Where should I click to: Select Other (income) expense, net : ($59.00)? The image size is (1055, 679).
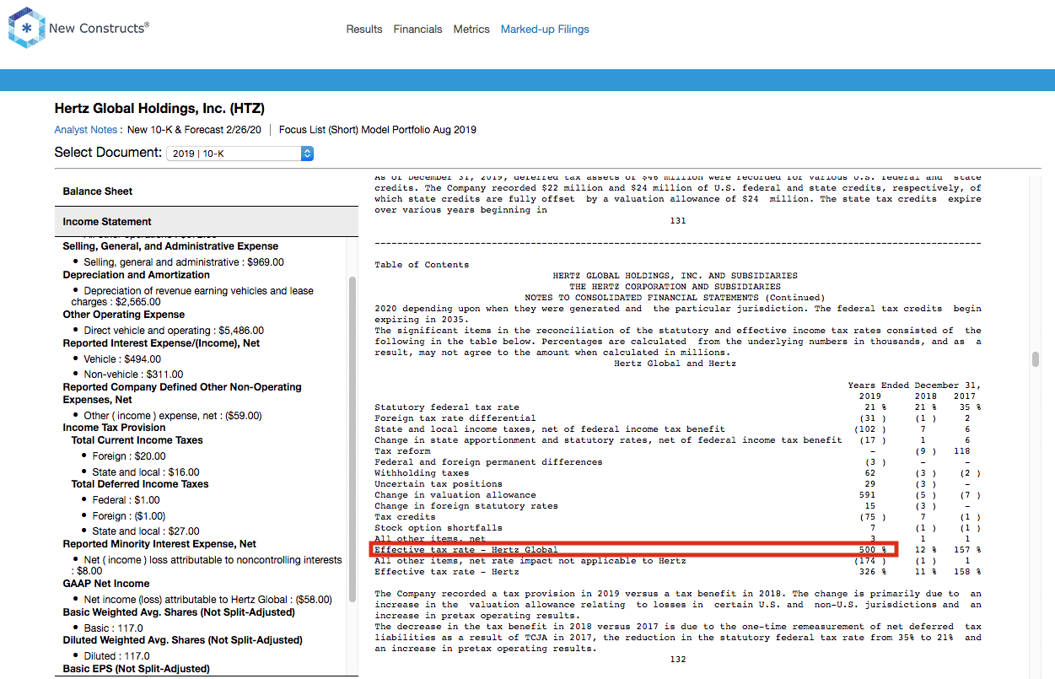pyautogui.click(x=173, y=416)
